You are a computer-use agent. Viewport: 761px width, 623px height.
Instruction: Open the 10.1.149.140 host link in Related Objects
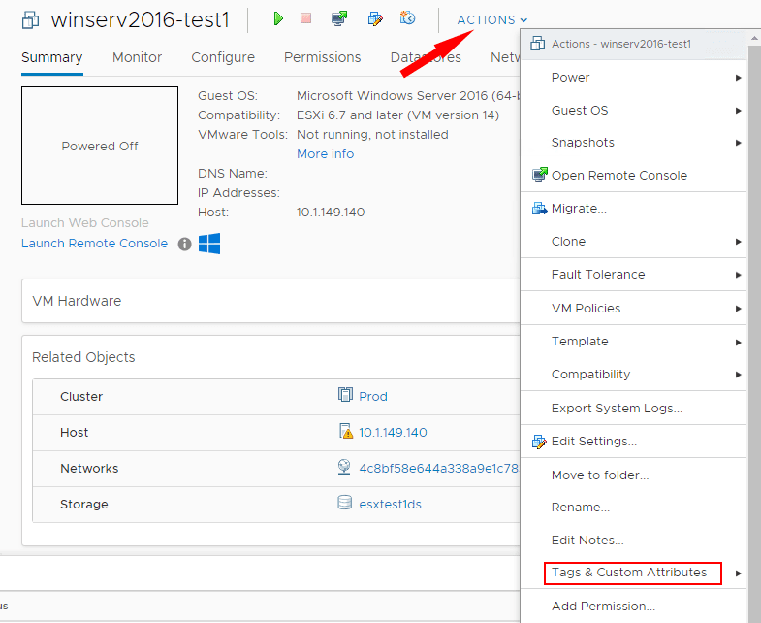point(393,433)
